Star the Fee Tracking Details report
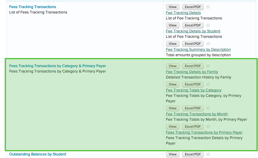 click(208, 7)
